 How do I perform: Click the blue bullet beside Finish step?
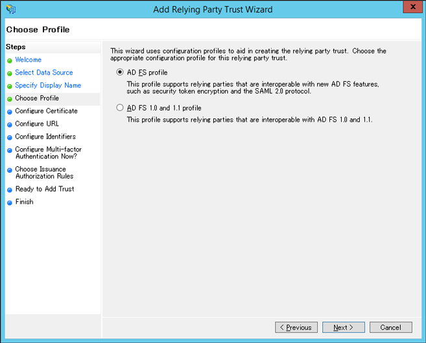pyautogui.click(x=10, y=203)
